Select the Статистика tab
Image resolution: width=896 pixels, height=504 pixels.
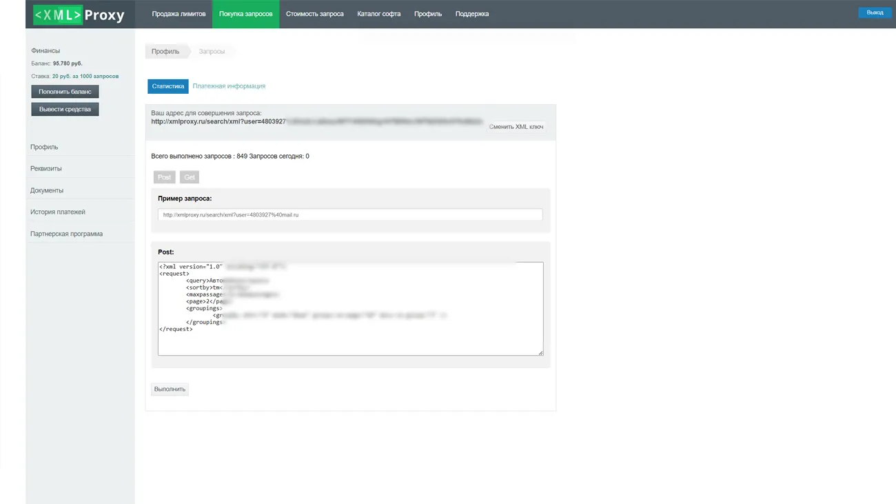click(x=167, y=86)
